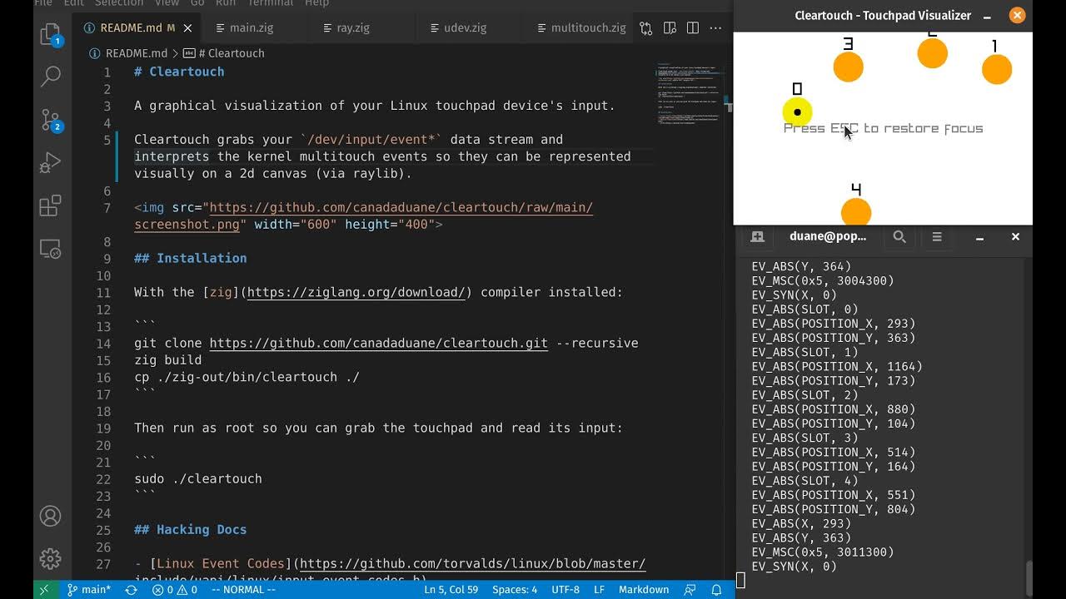The width and height of the screenshot is (1066, 599).
Task: Open the Search view in activity bar
Action: pos(50,77)
